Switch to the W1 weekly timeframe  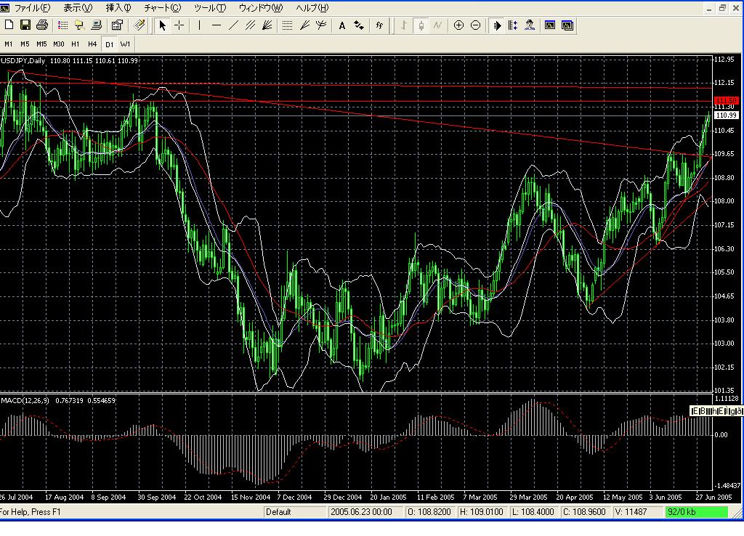point(126,44)
